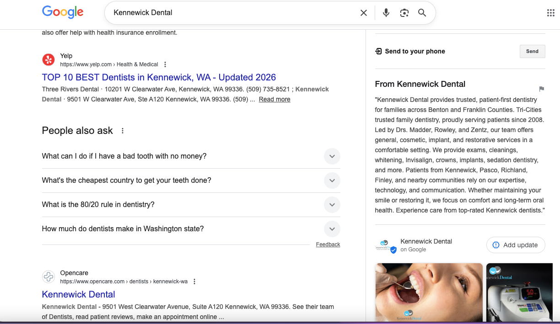Click the Opencare site icon
The image size is (560, 324).
click(x=48, y=277)
